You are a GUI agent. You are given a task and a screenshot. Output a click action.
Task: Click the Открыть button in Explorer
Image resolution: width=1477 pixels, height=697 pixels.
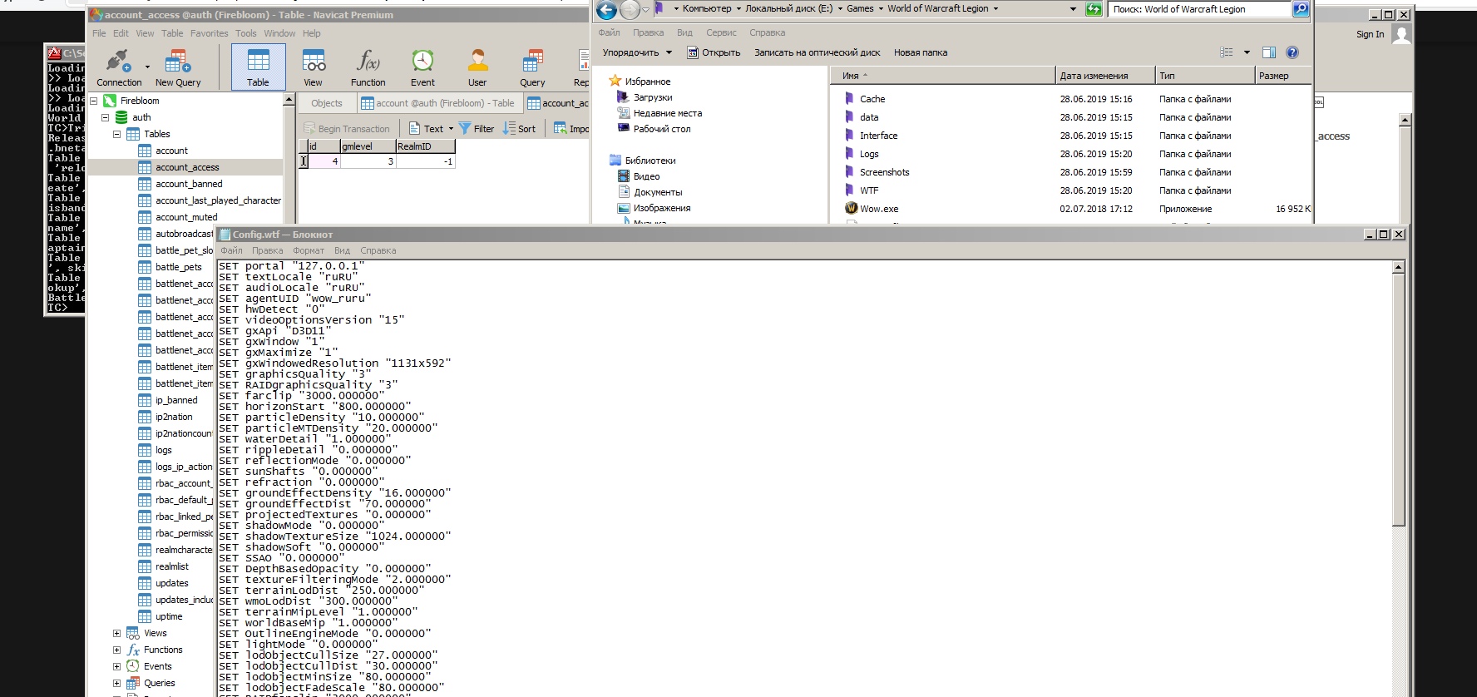click(x=714, y=52)
